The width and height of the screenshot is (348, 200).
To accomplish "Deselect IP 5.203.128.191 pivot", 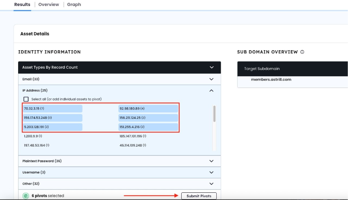I will (x=53, y=127).
